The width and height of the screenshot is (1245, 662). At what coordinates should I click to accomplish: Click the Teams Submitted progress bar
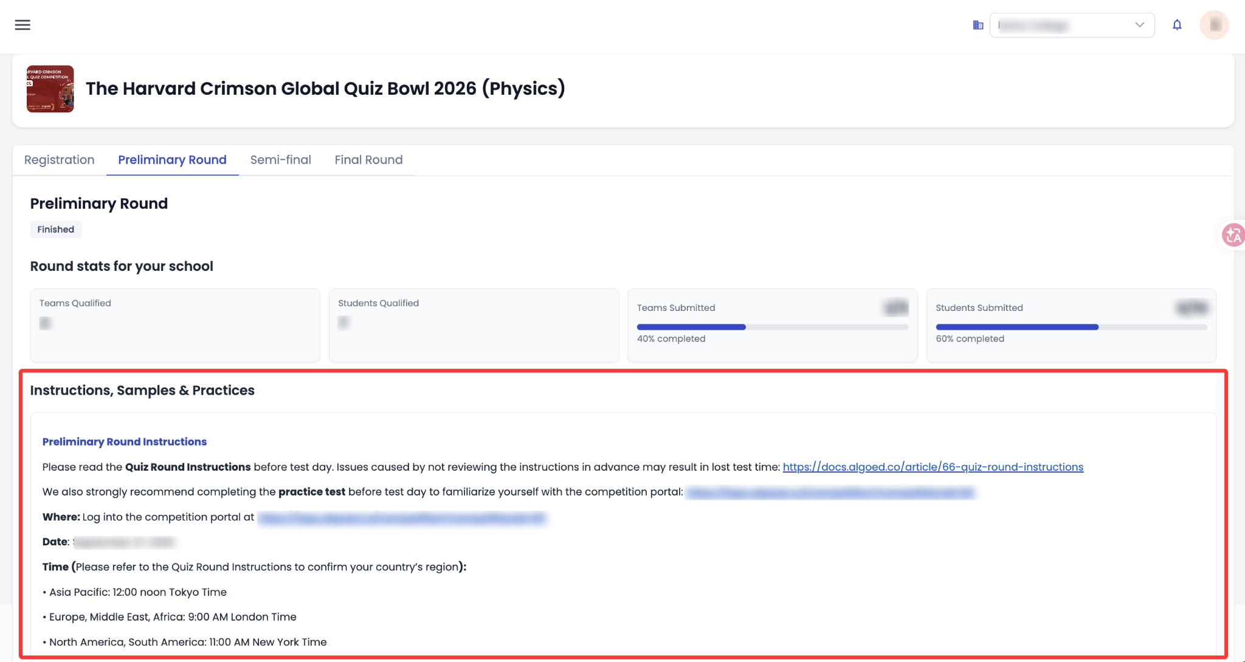pyautogui.click(x=773, y=327)
